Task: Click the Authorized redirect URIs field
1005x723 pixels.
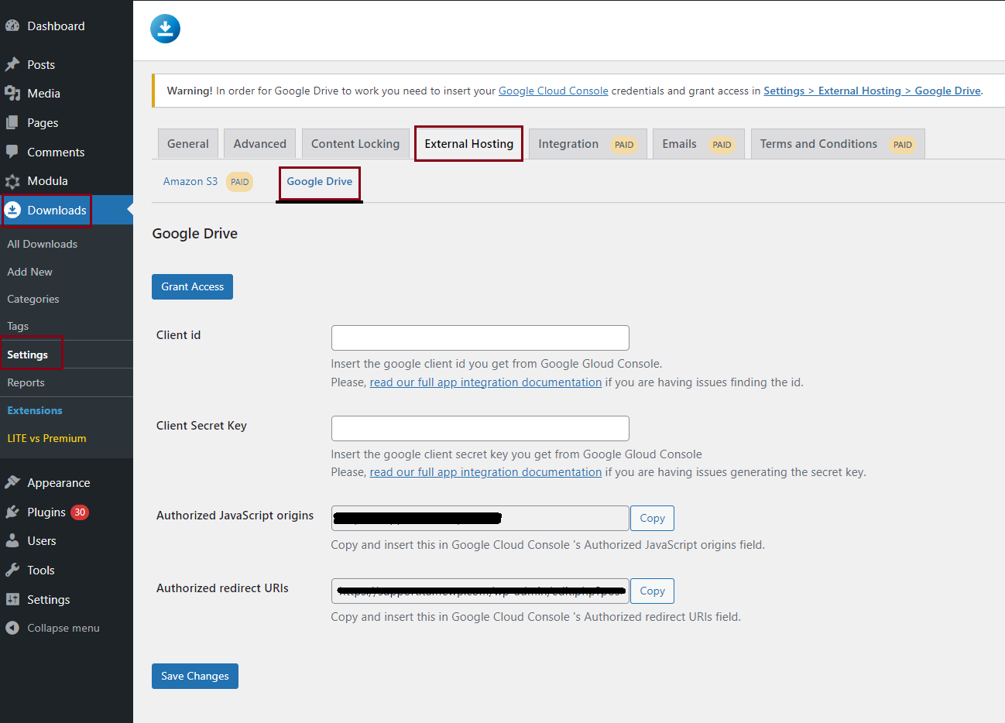Action: click(480, 591)
